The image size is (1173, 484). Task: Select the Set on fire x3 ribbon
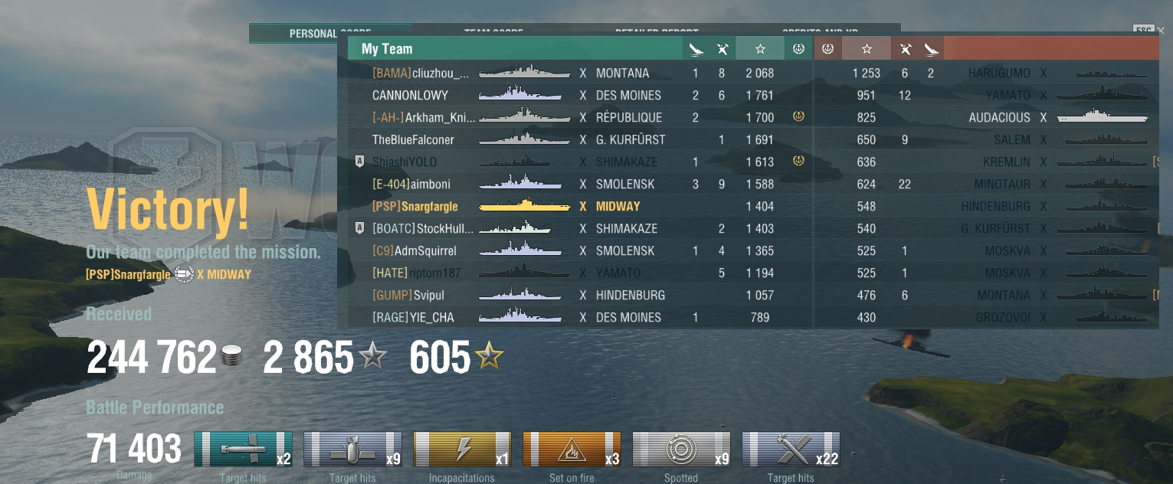(572, 450)
